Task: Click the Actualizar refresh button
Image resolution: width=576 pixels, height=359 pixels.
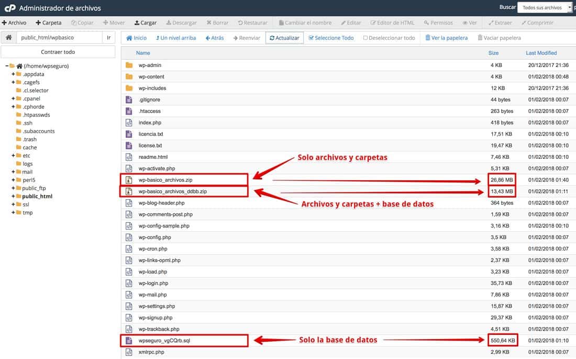Action: pyautogui.click(x=284, y=38)
